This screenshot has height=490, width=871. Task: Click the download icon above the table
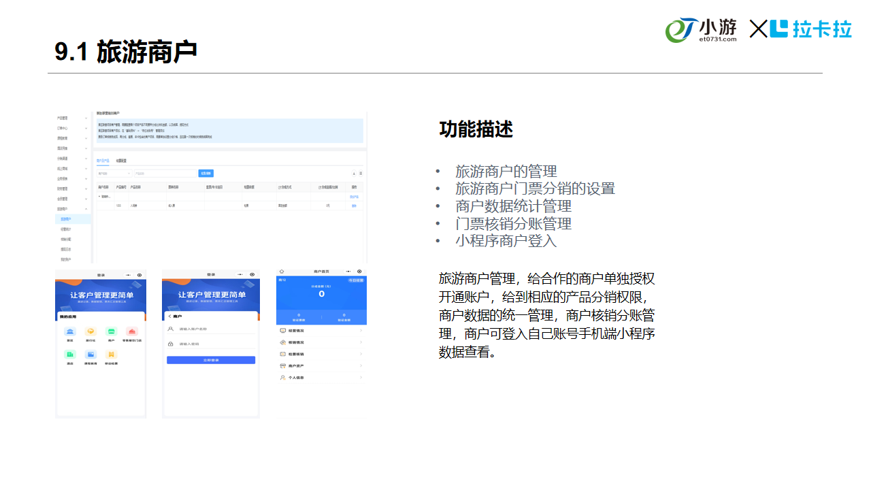[x=353, y=174]
